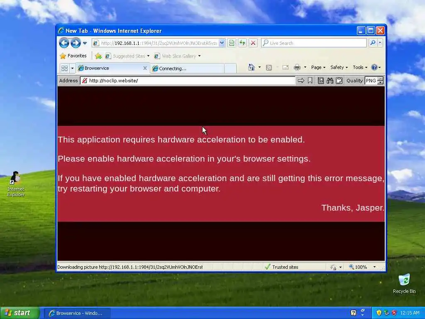
Task: Toggle the Compatibility View icon
Action: click(x=232, y=43)
